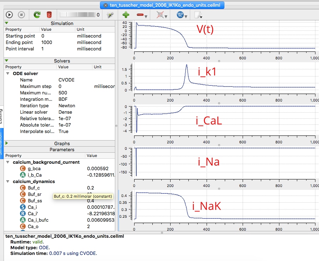The width and height of the screenshot is (319, 261).
Task: Reset model parameters with the green arrow
Action: (37, 15)
